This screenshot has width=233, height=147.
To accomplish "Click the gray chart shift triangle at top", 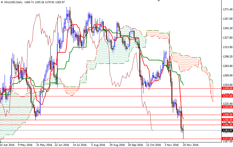I will pos(158,1).
